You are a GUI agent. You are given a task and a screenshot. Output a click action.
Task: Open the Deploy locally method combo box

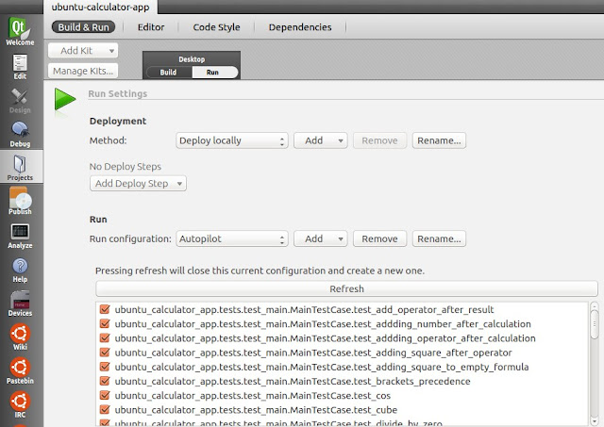tap(232, 140)
